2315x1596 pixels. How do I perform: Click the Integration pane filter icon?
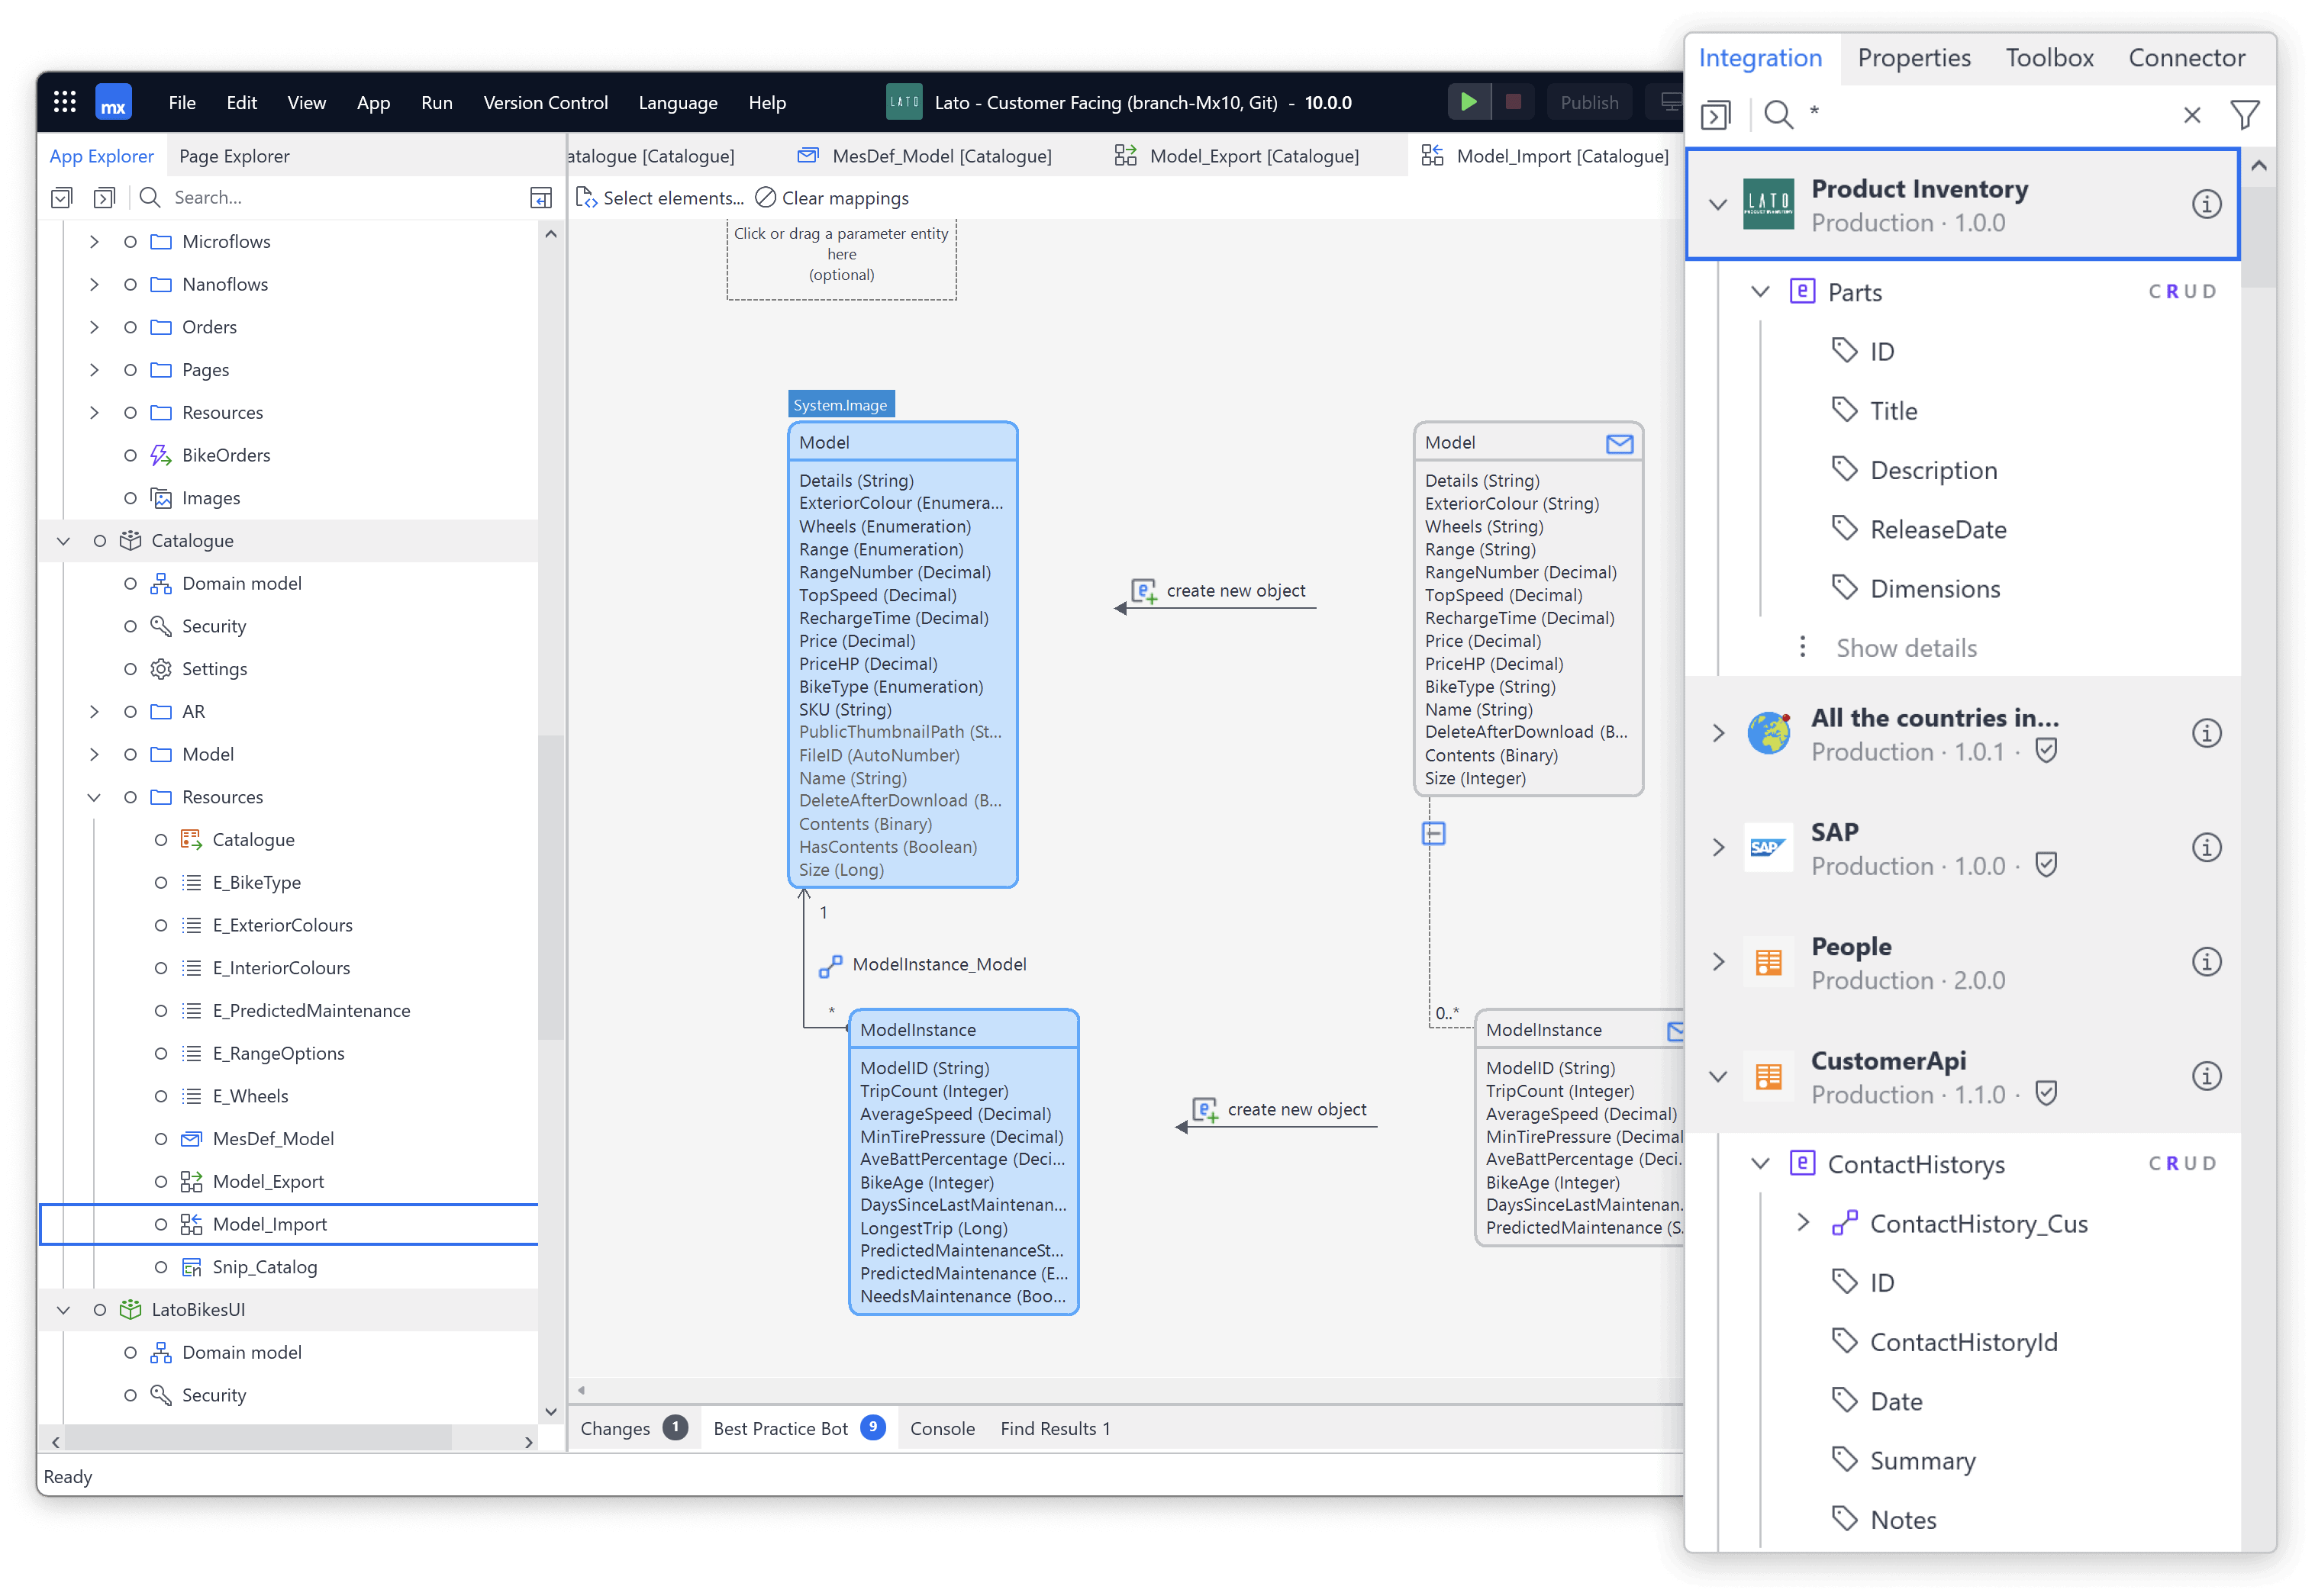(2244, 115)
